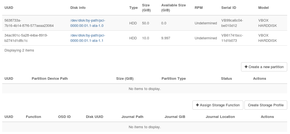The height and width of the screenshot is (134, 290).
Task: Open the disk link ending in ata-1.1
Action: 88,38
